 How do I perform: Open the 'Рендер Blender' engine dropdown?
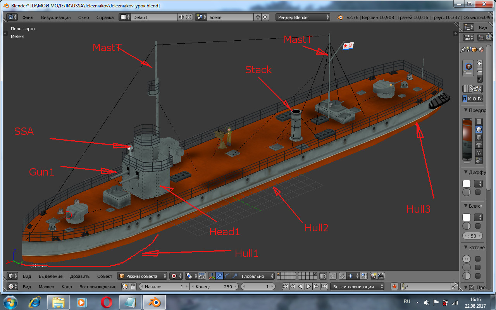[303, 17]
